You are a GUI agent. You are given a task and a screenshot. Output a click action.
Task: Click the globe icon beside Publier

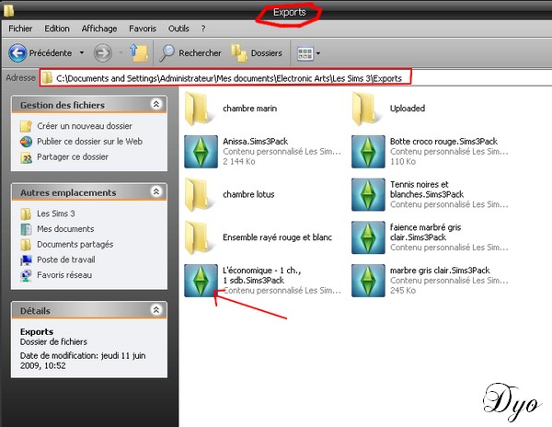pyautogui.click(x=26, y=142)
